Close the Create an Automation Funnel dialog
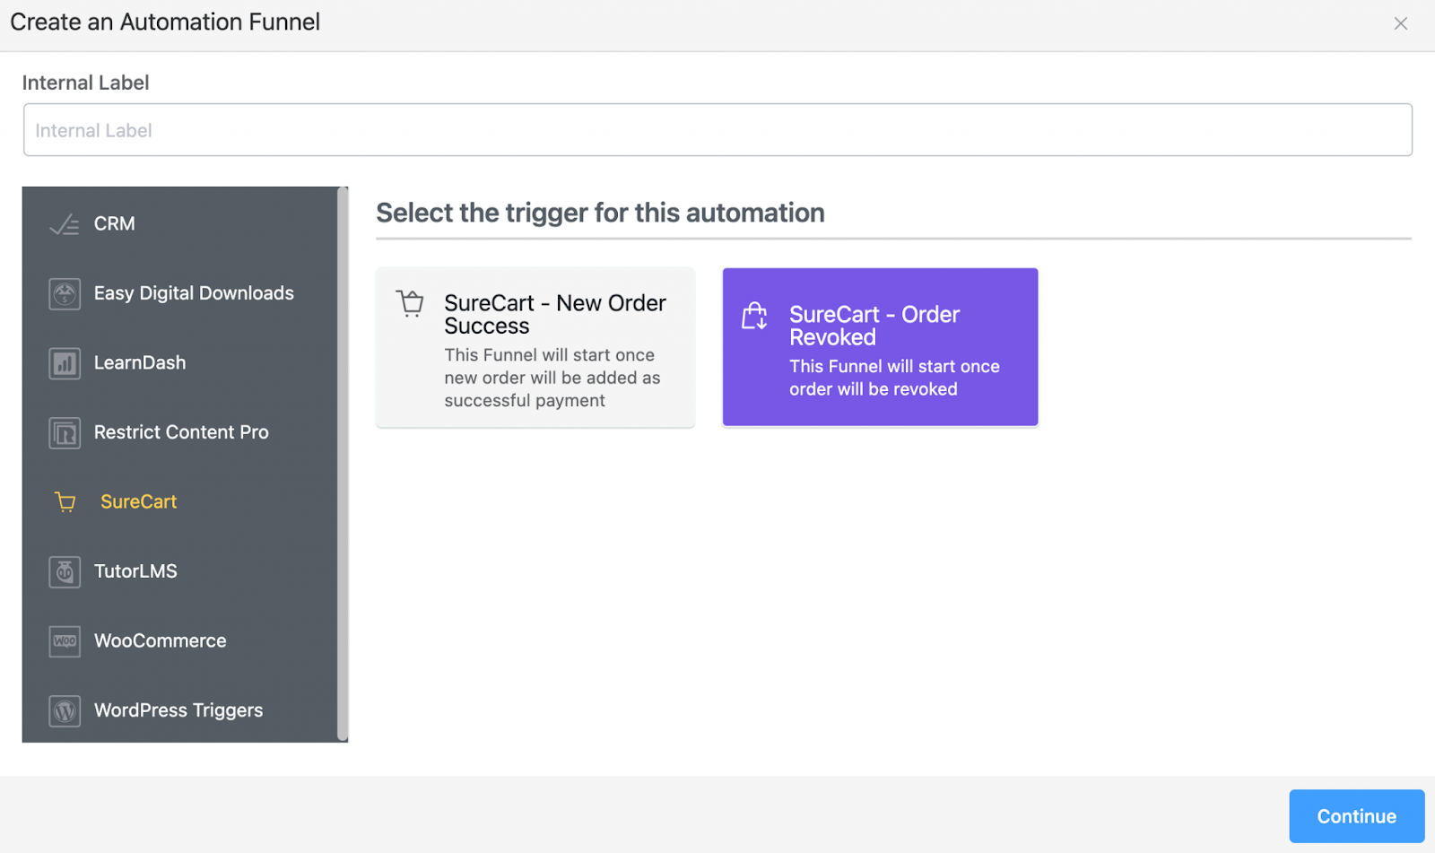This screenshot has width=1435, height=853. click(1401, 23)
